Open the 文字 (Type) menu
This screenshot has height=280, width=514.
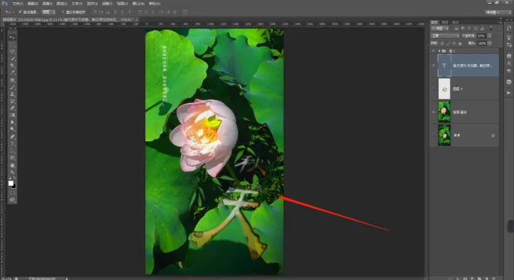77,4
